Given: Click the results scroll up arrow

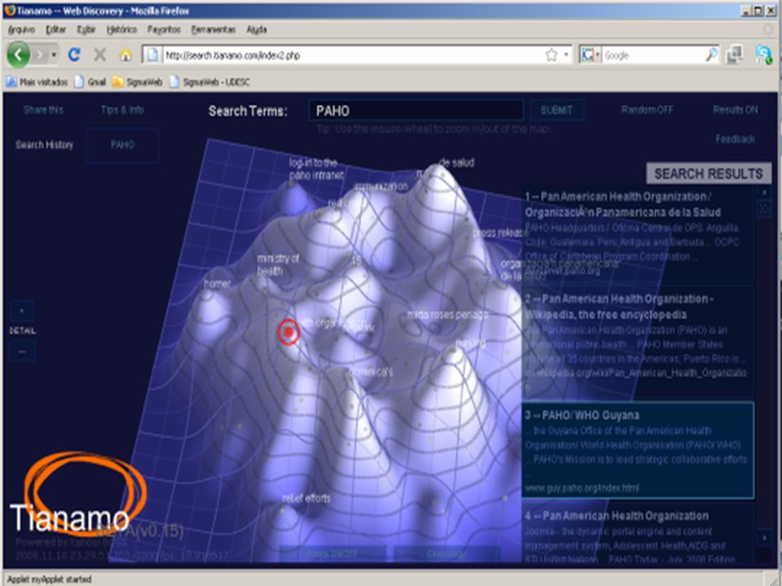Looking at the screenshot, I should [764, 193].
